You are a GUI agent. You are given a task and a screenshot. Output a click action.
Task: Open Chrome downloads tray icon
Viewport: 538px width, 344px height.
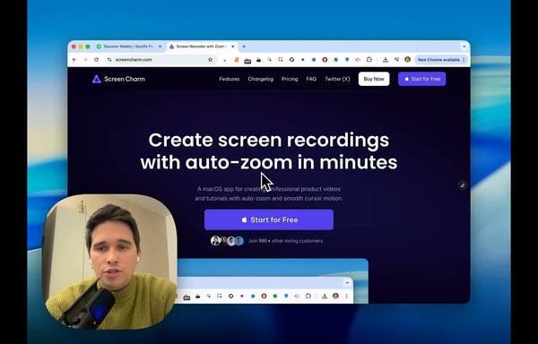point(386,60)
